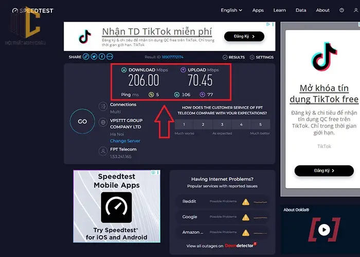Image resolution: width=360 pixels, height=257 pixels.
Task: Click the Upload arrow icon
Action: pyautogui.click(x=183, y=70)
